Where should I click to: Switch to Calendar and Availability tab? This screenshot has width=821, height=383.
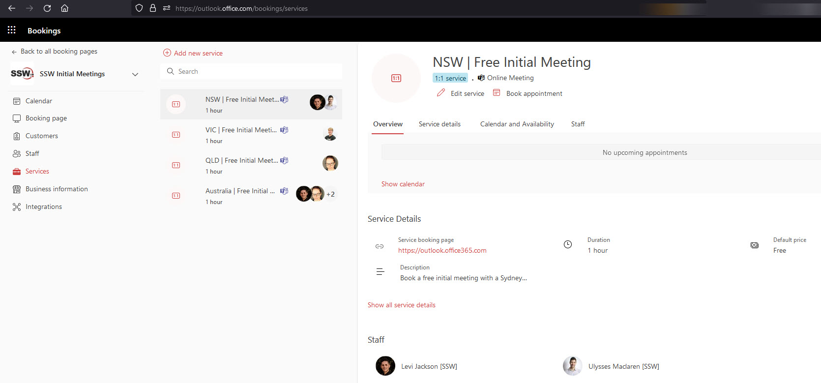click(x=517, y=124)
